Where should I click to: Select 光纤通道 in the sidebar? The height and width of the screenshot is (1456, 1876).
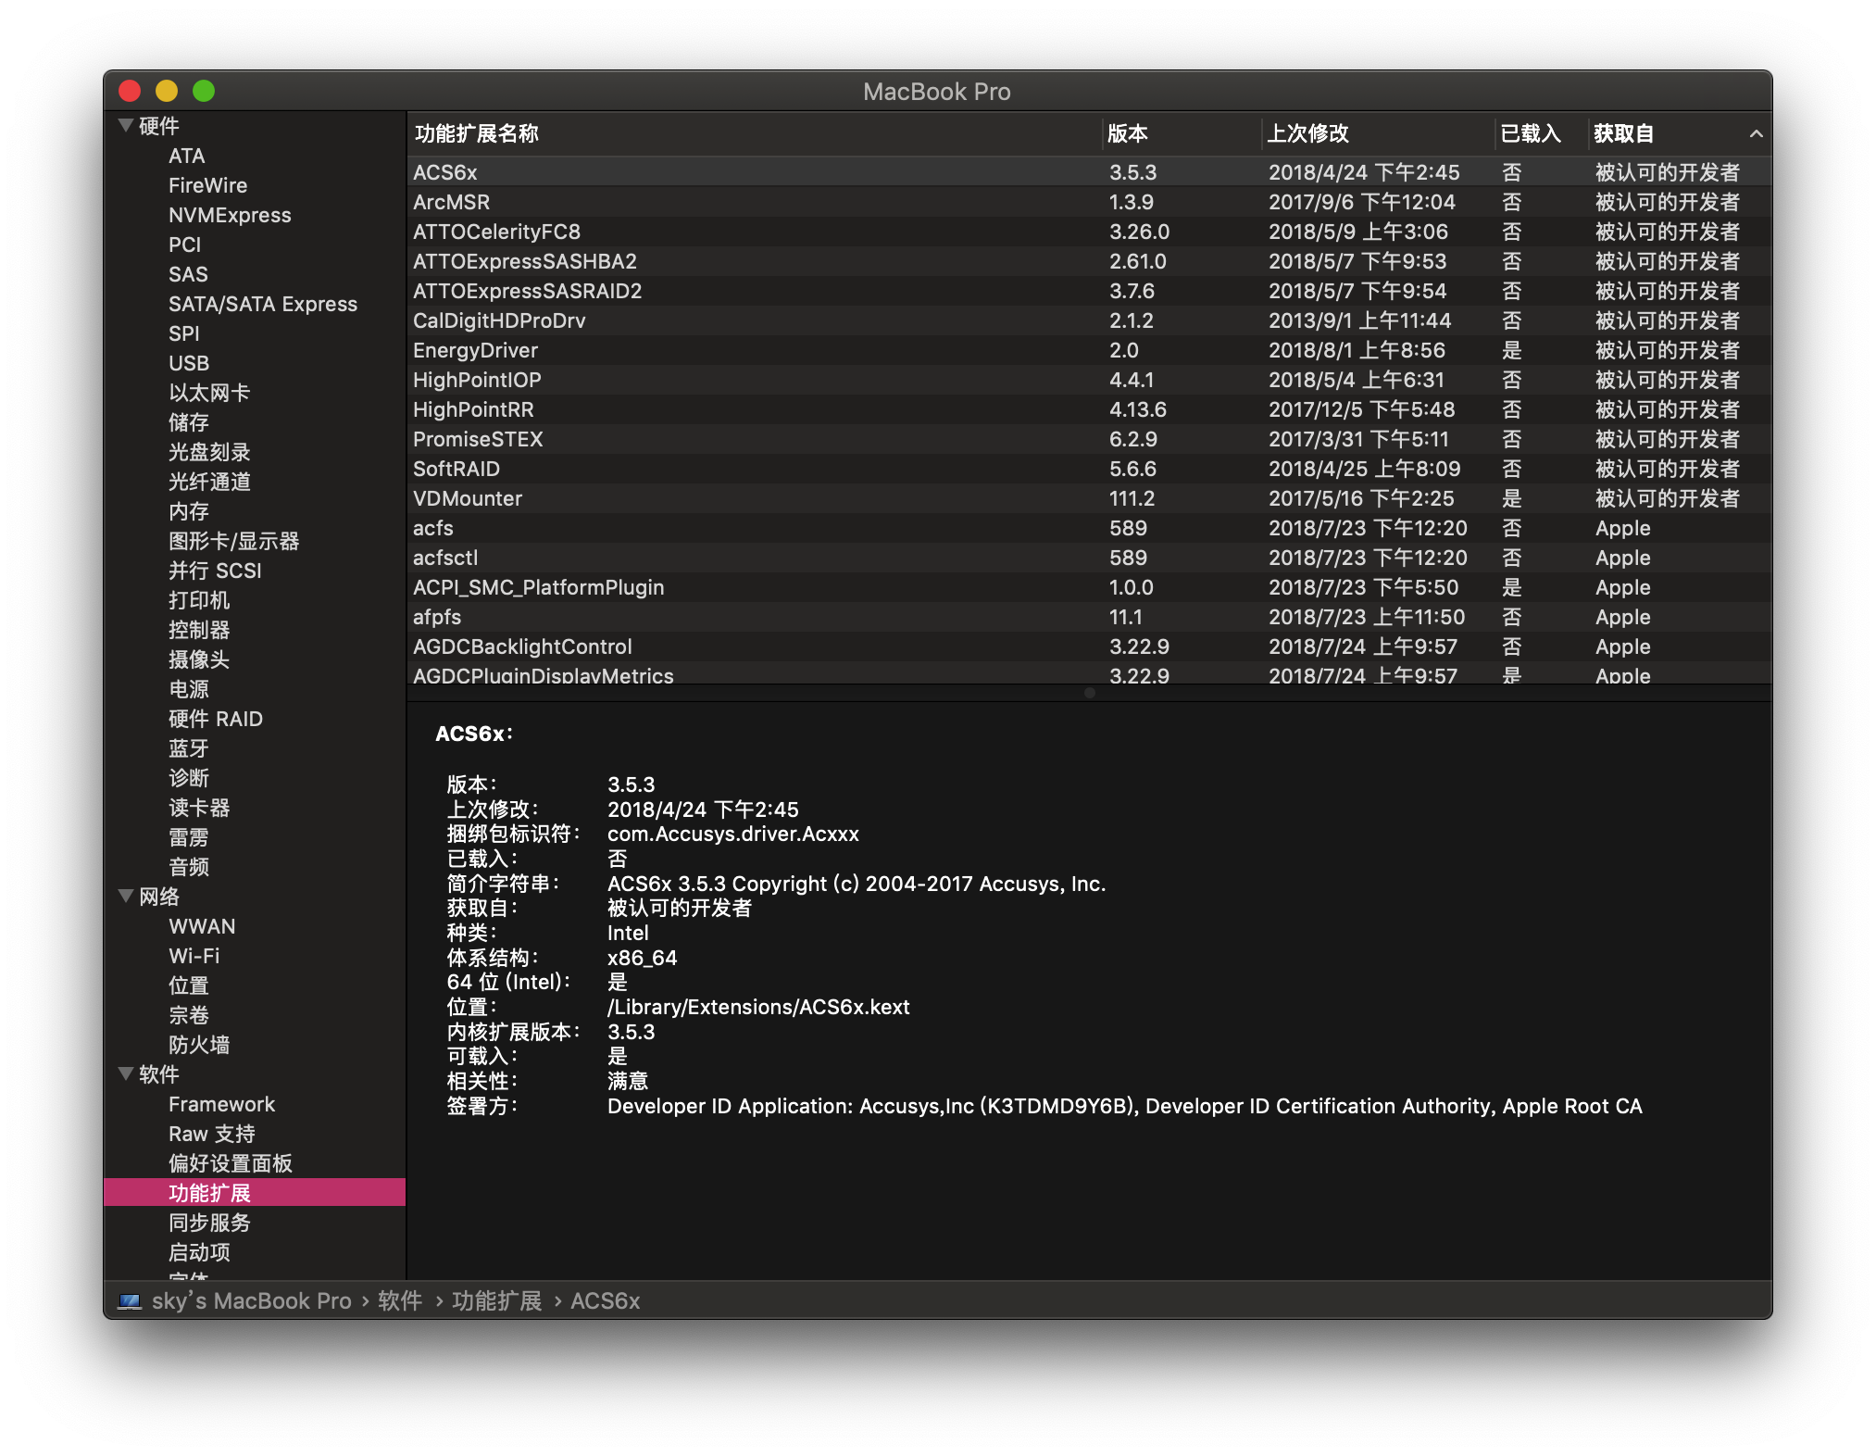click(x=209, y=482)
